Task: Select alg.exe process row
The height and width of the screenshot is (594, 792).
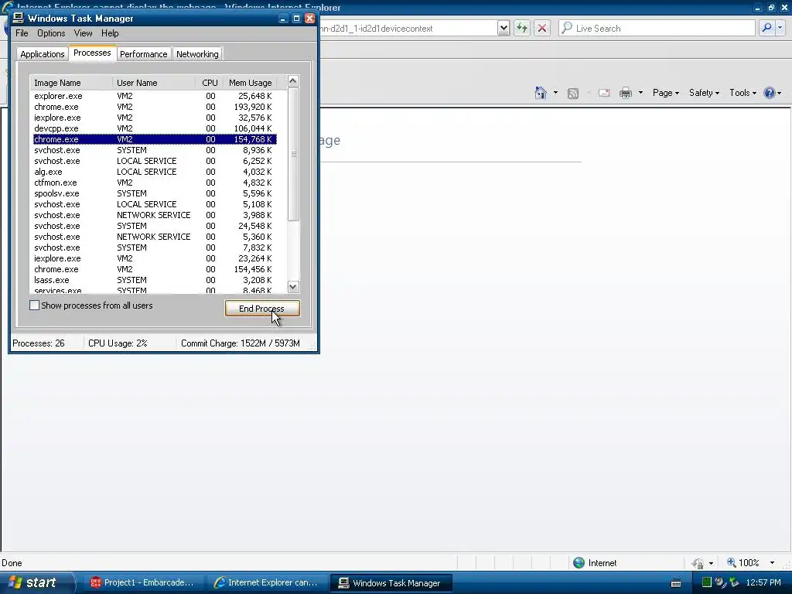Action: click(x=155, y=172)
